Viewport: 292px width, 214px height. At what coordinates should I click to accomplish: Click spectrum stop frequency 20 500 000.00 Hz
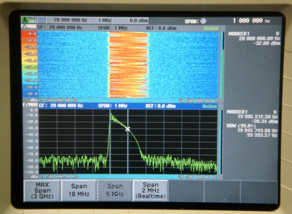197,177
